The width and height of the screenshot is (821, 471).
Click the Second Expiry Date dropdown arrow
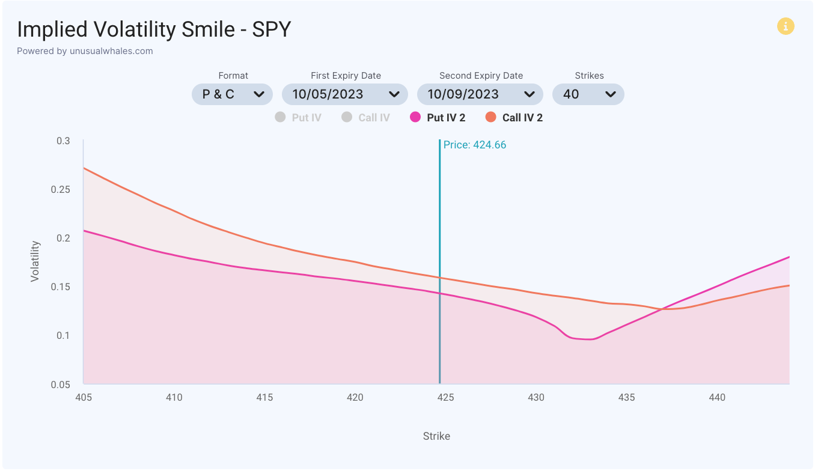pyautogui.click(x=530, y=94)
